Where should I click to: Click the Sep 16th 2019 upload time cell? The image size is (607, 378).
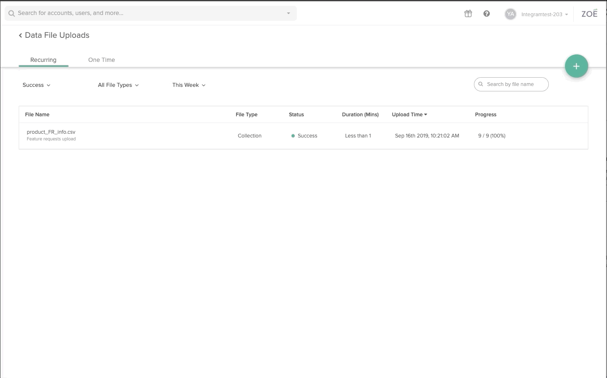(x=427, y=136)
